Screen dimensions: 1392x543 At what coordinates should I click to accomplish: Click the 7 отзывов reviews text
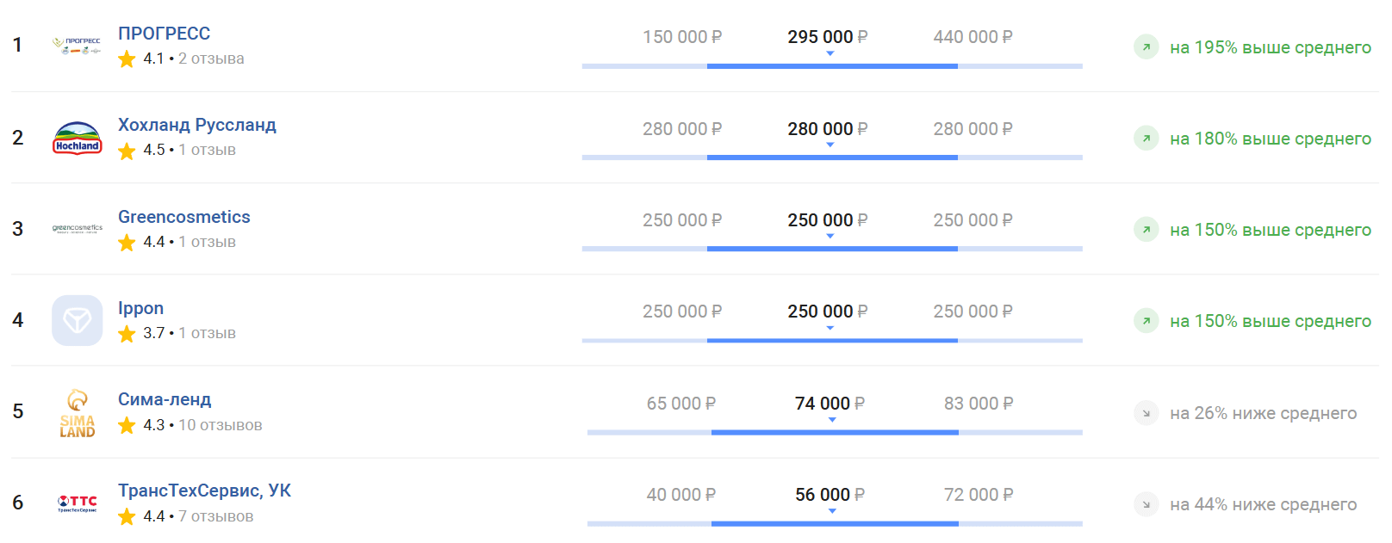(216, 516)
